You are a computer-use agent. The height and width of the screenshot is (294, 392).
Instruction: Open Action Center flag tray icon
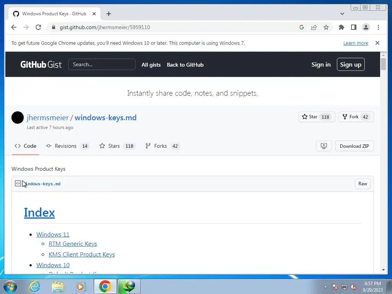pos(335,287)
